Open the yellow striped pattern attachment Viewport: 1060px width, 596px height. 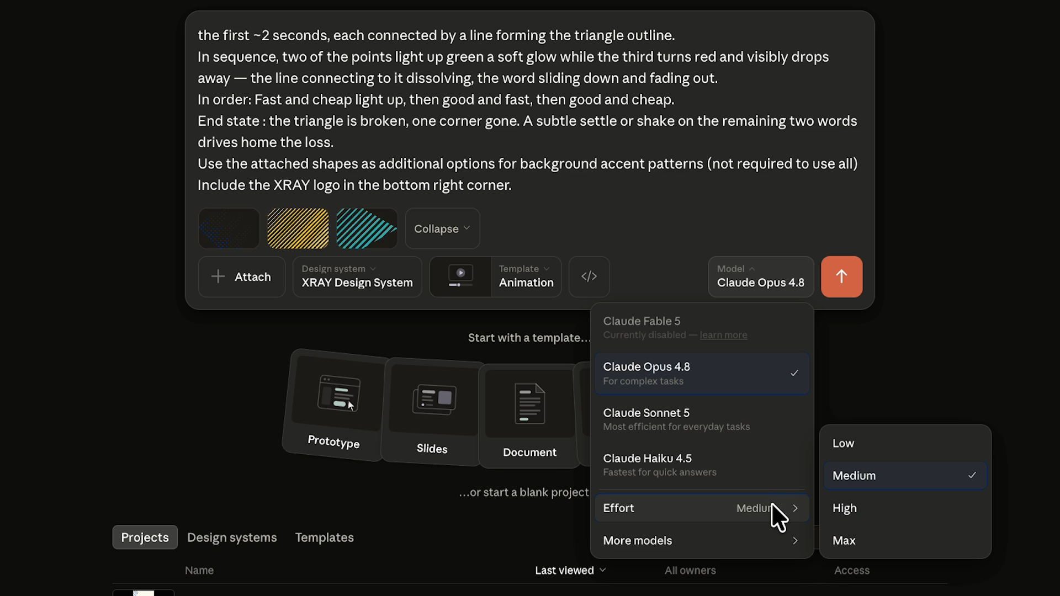click(298, 228)
